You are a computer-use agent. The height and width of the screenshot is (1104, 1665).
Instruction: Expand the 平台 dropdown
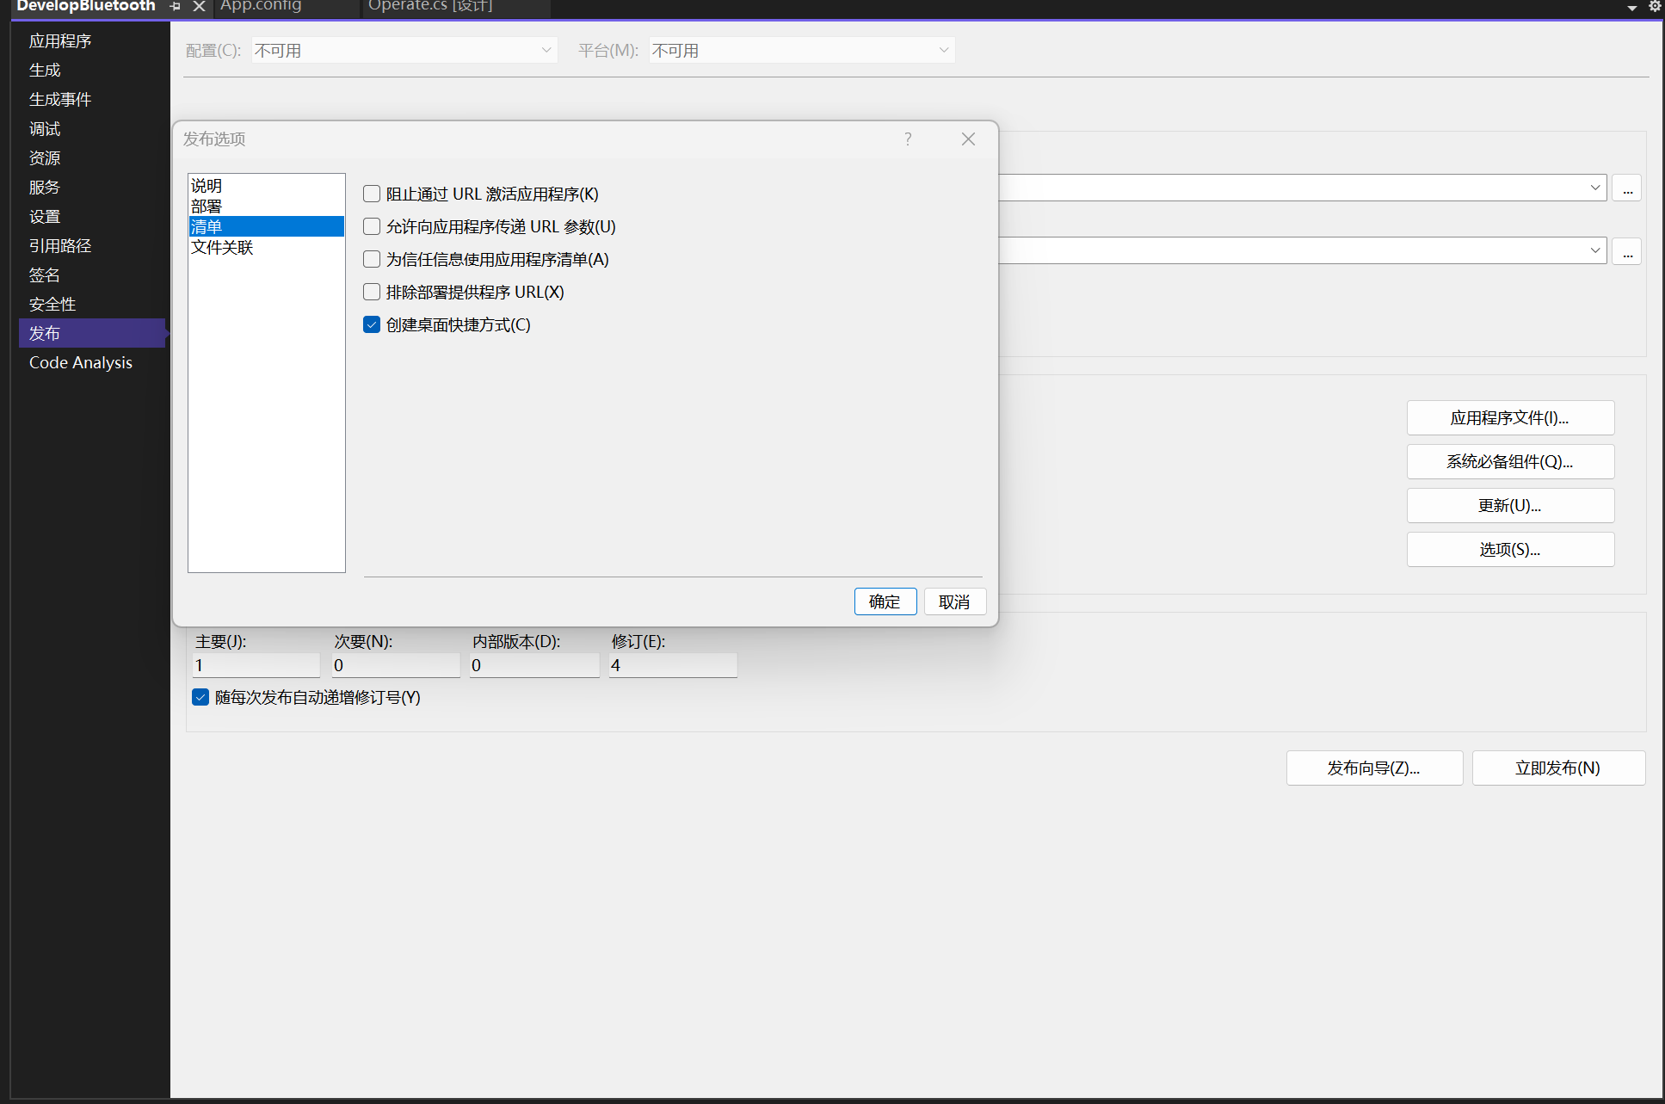pos(943,51)
